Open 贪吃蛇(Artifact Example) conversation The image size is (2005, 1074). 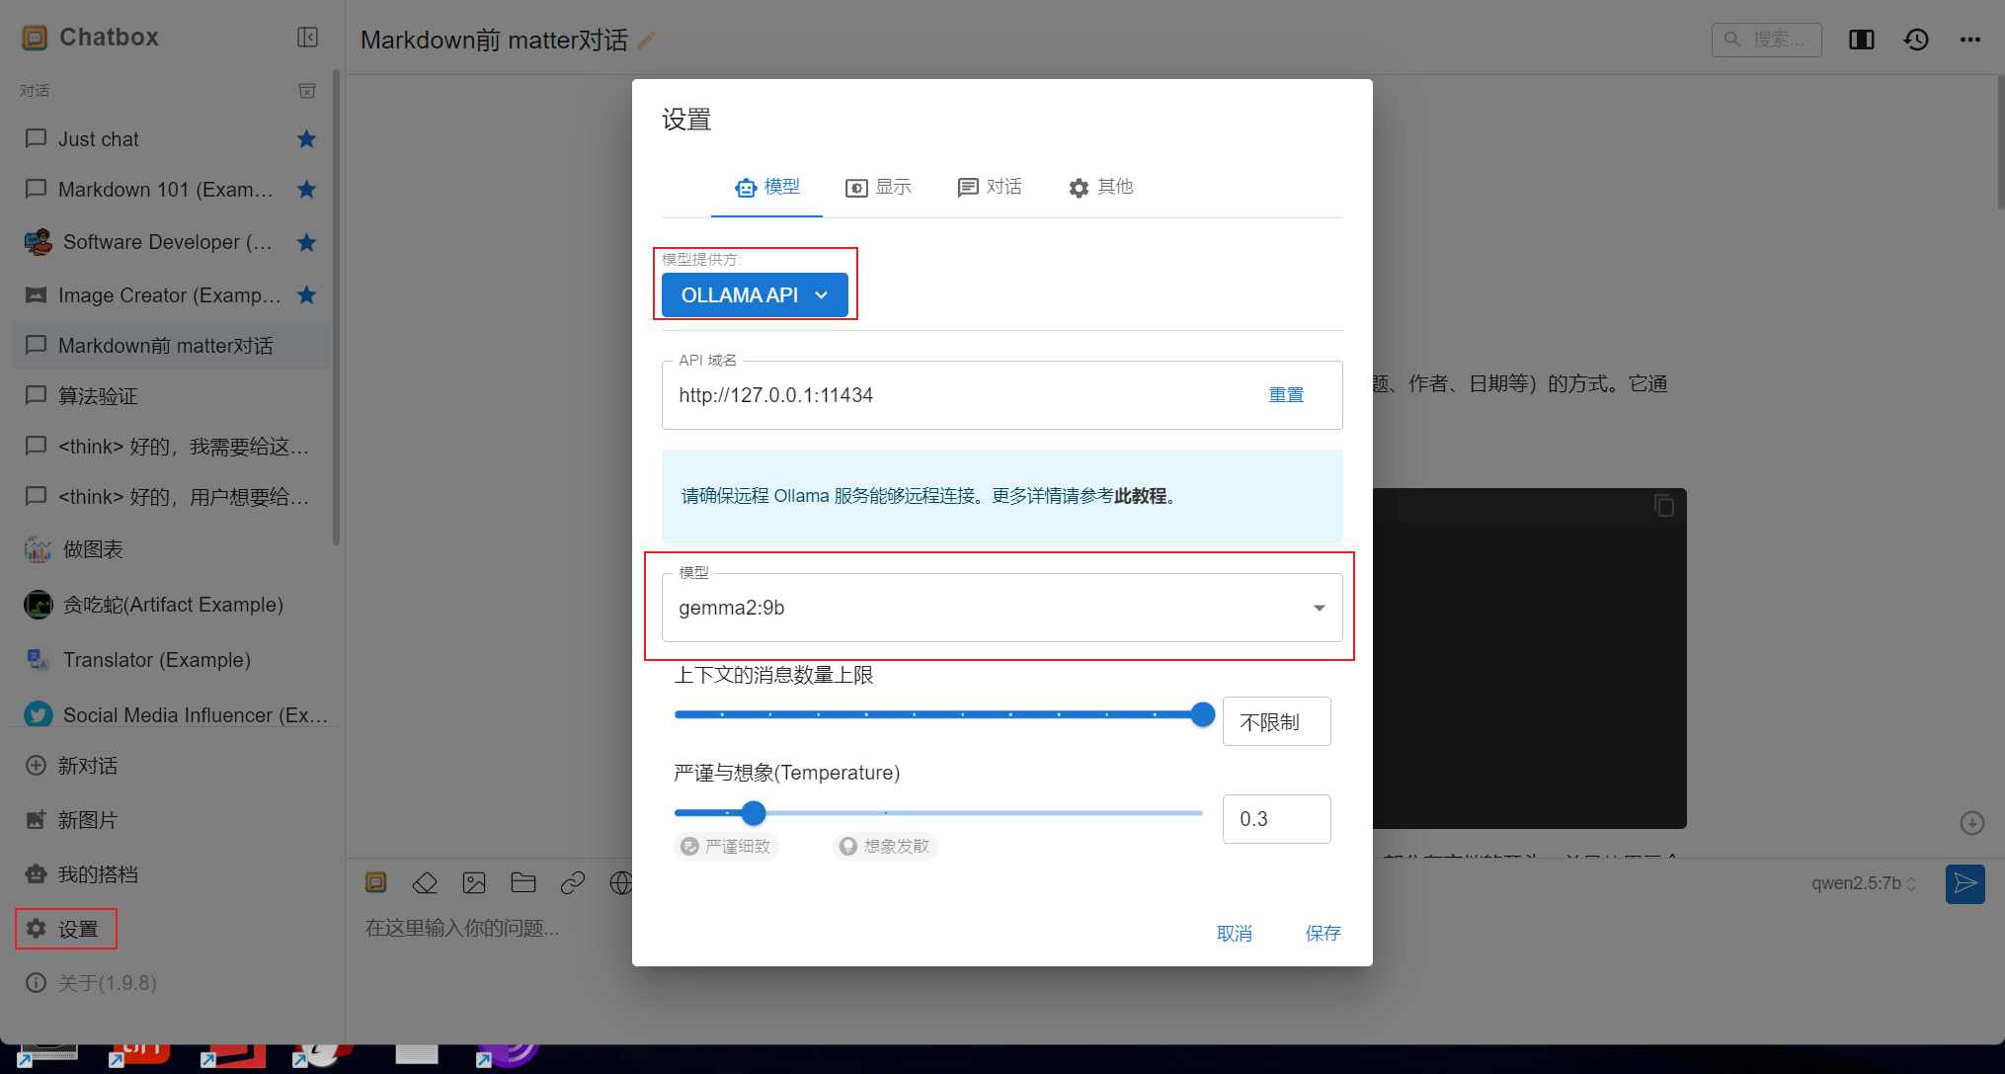[172, 605]
